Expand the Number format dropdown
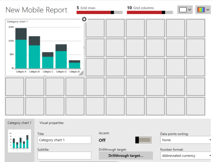Viewport: 213px width, 162px height. [x=186, y=155]
